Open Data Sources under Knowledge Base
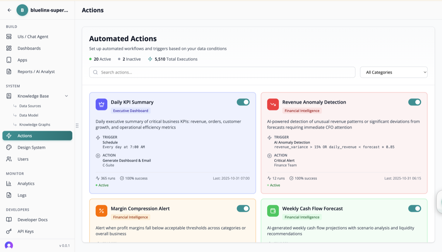 (x=30, y=106)
